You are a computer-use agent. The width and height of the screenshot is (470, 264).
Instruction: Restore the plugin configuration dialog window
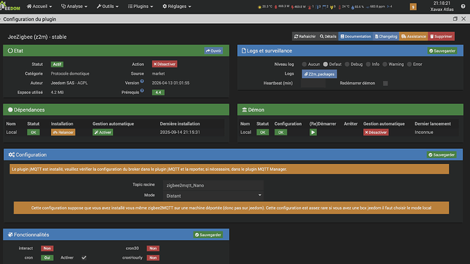[x=455, y=19]
